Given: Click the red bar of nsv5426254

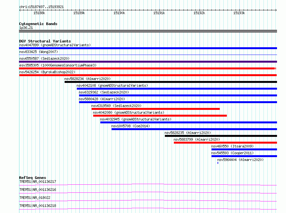Looking at the screenshot, I should [x=148, y=75].
